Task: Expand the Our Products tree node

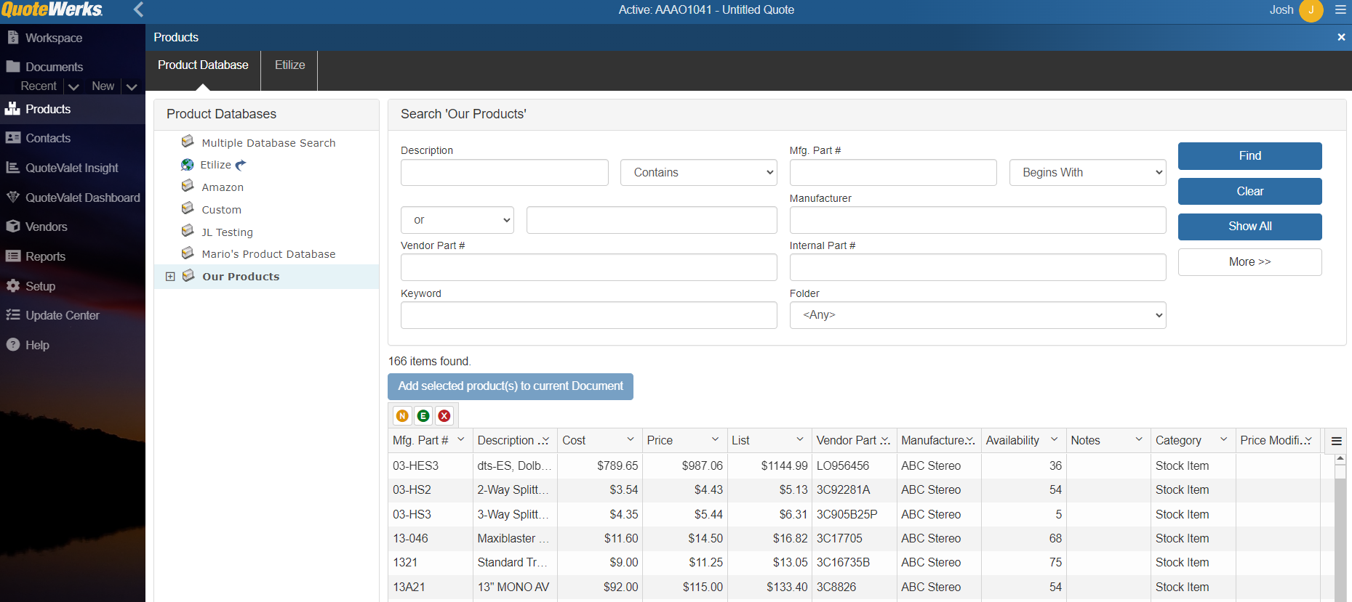Action: [x=170, y=277]
